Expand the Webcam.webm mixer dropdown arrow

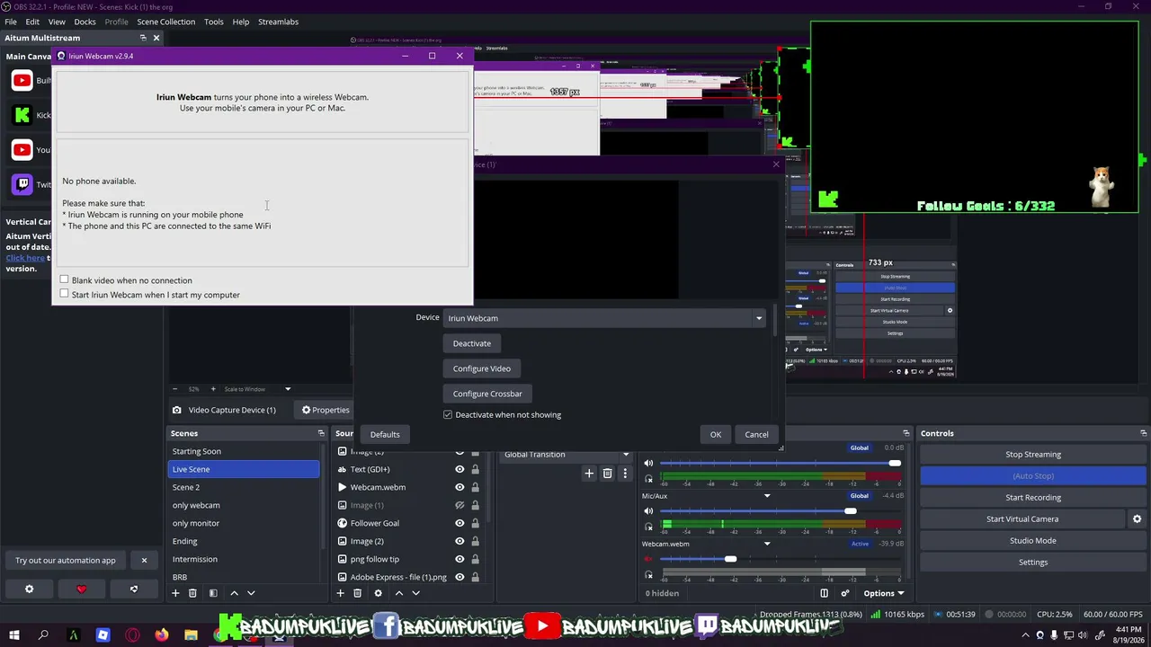(767, 544)
